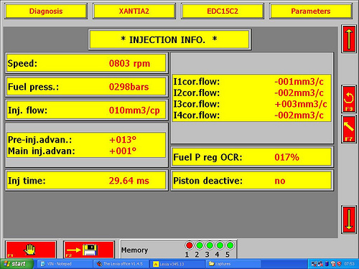Select the EDC15C2 header tab
Image resolution: width=359 pixels, height=269 pixels.
coord(223,11)
